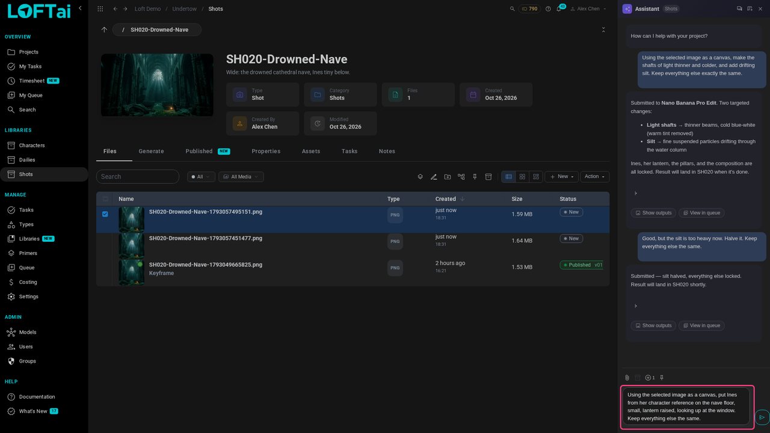This screenshot has width=770, height=433.
Task: Switch to grid view
Action: (x=522, y=177)
